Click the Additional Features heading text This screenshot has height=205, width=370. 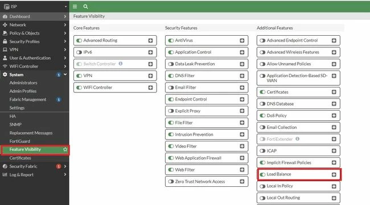(x=275, y=28)
